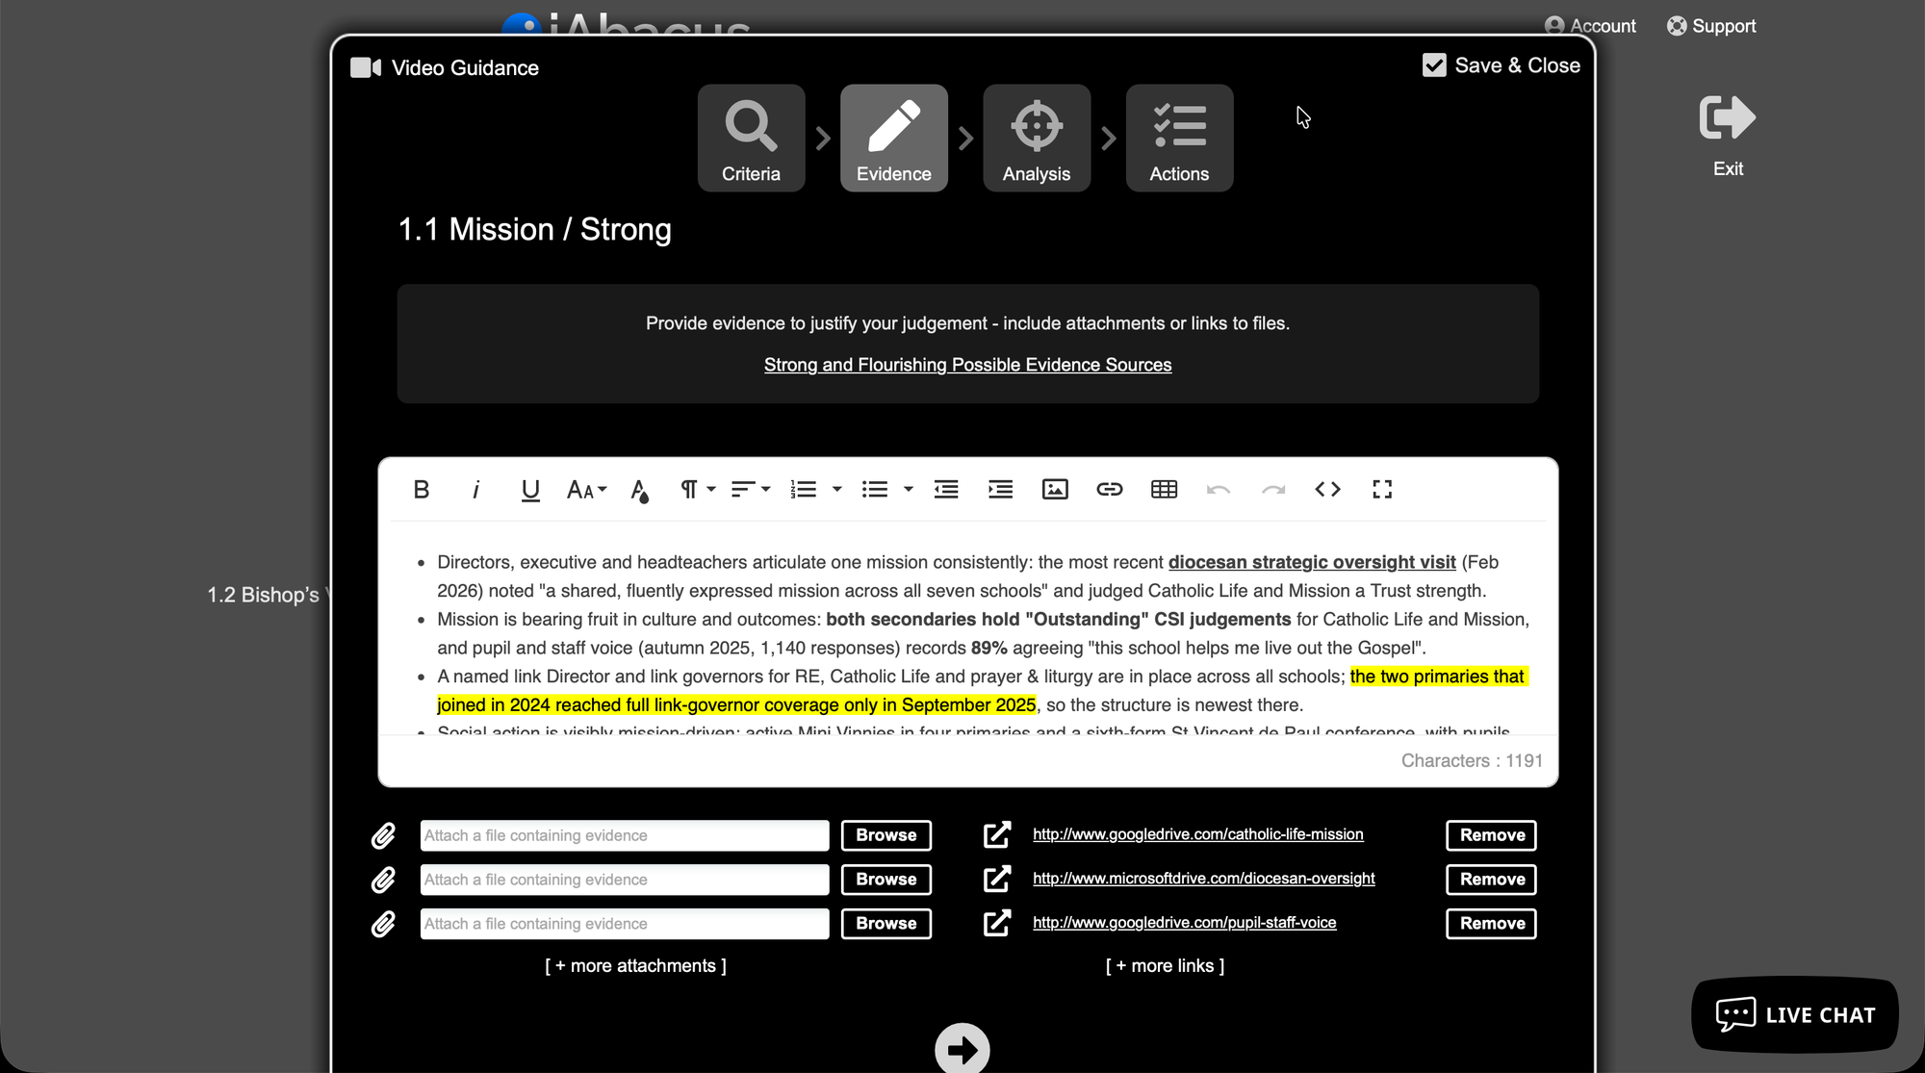The height and width of the screenshot is (1073, 1925).
Task: Click external link icon beside pupil-staff-voice
Action: click(997, 923)
